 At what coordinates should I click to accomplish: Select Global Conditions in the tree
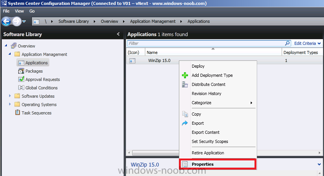[x=41, y=88]
